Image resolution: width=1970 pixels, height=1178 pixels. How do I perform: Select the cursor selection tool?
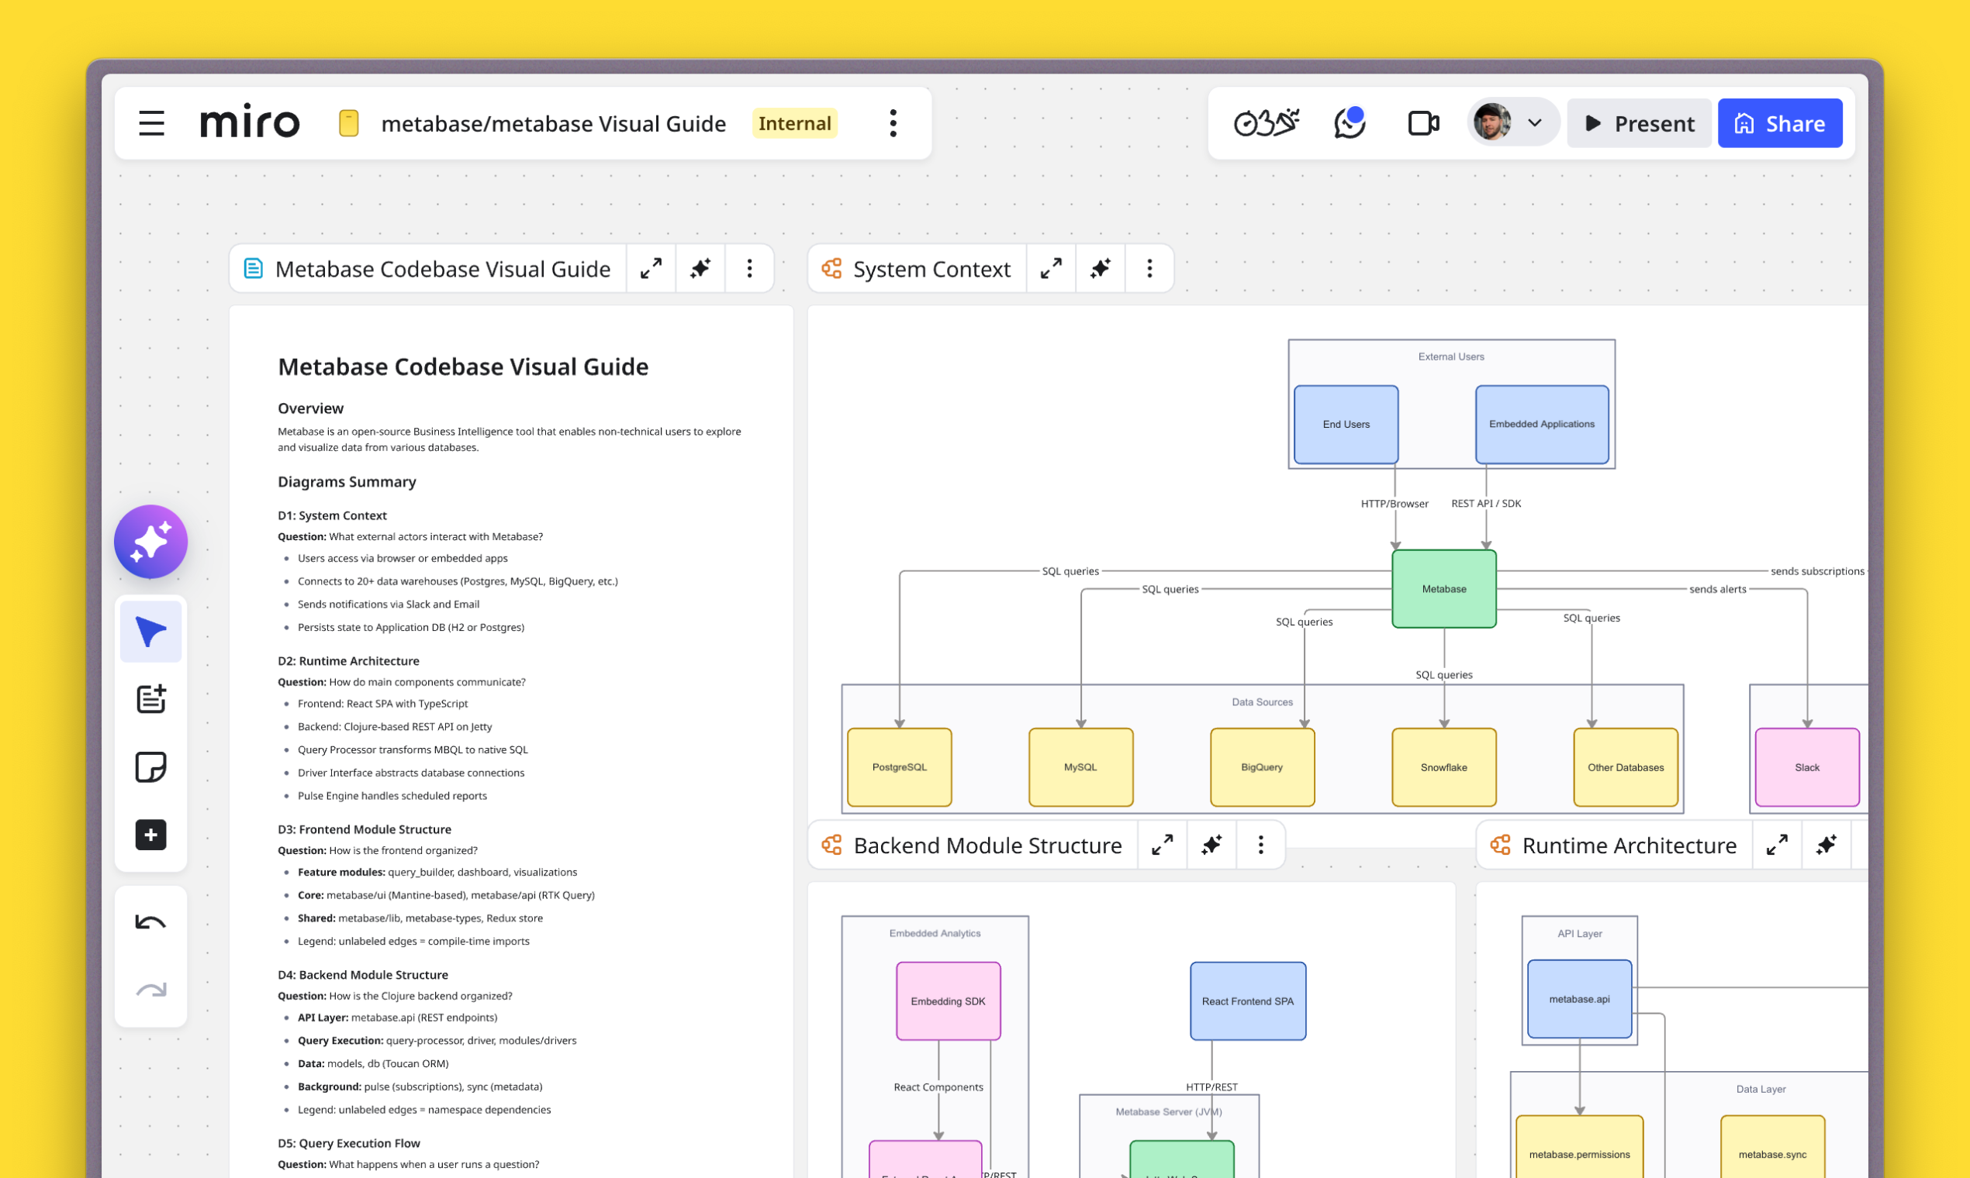click(x=150, y=632)
